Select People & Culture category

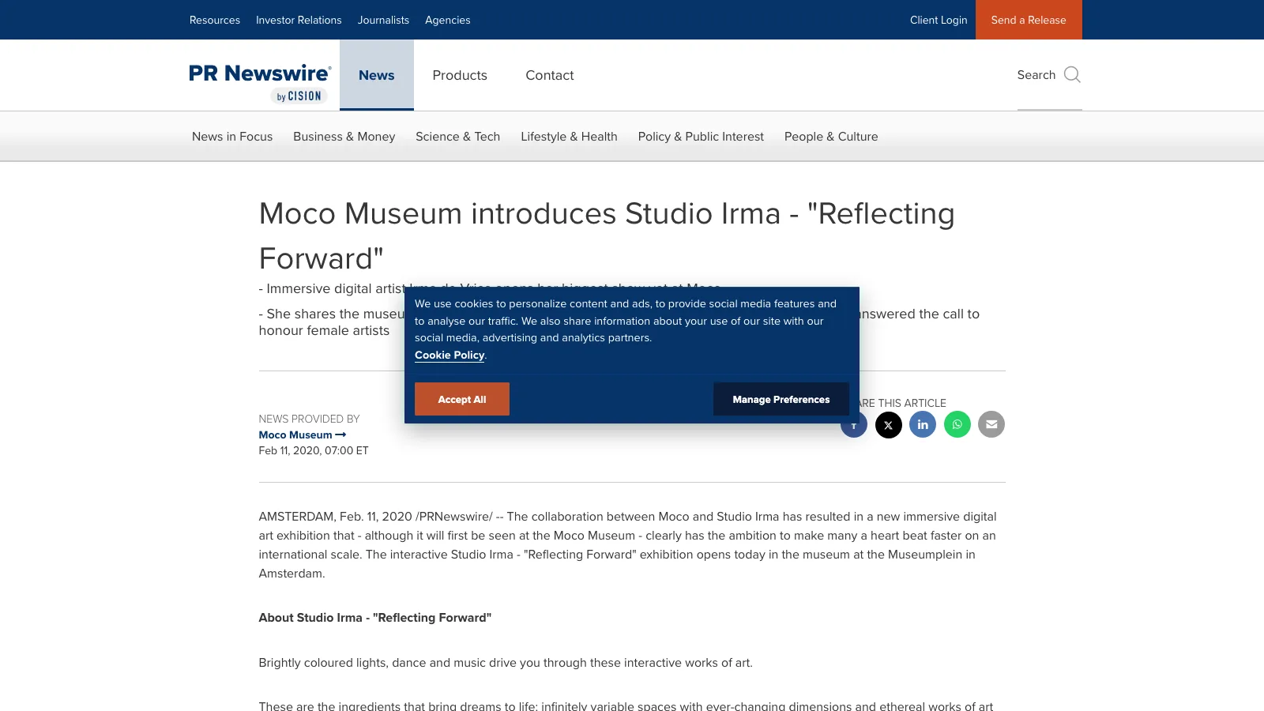coord(831,137)
